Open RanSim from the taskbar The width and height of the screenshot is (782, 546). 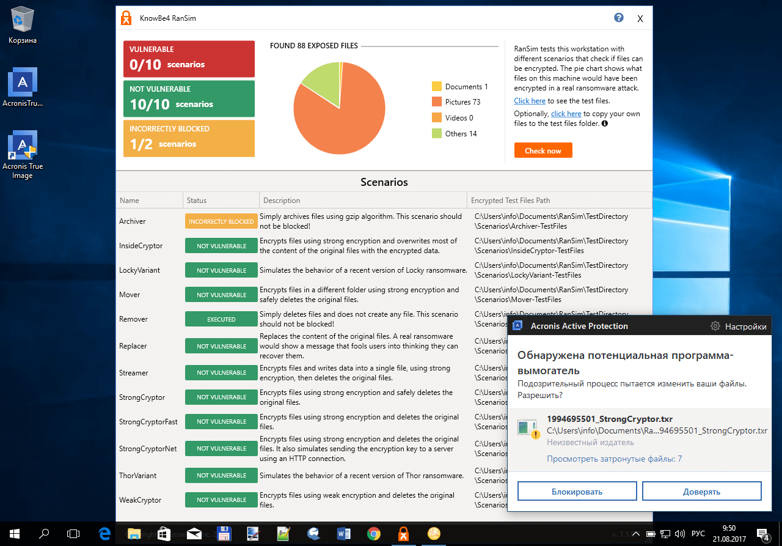(403, 533)
